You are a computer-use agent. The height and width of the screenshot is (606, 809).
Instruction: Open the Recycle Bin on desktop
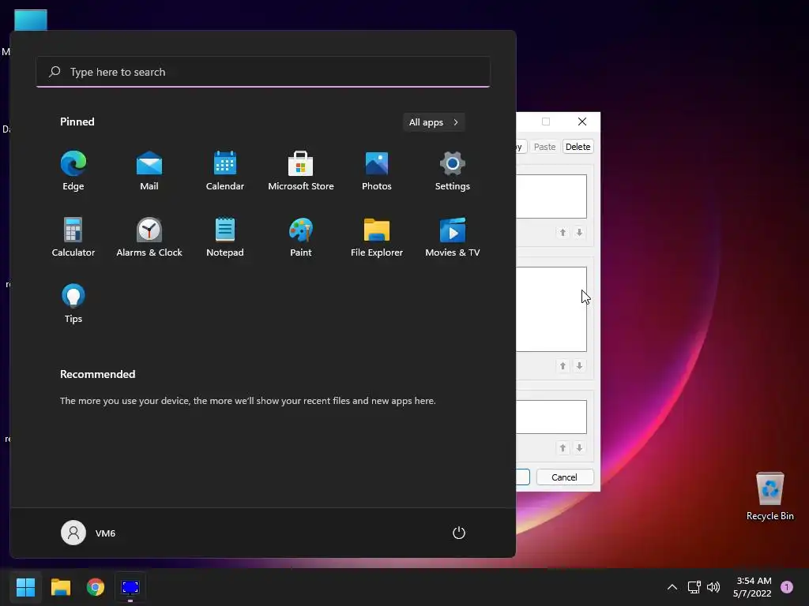point(769,496)
